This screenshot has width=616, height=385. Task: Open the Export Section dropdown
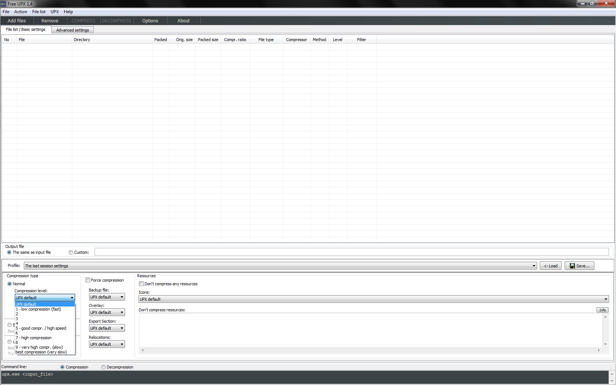point(107,328)
